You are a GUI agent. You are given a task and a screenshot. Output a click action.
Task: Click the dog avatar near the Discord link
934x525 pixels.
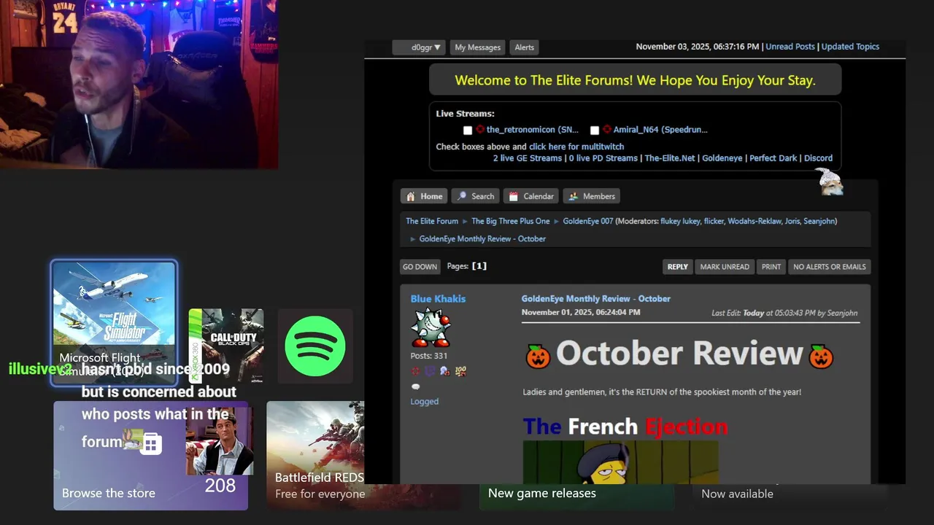830,182
